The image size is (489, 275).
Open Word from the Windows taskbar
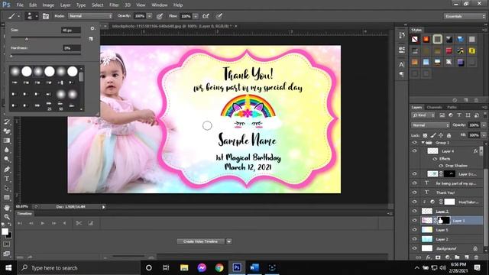[x=254, y=267]
